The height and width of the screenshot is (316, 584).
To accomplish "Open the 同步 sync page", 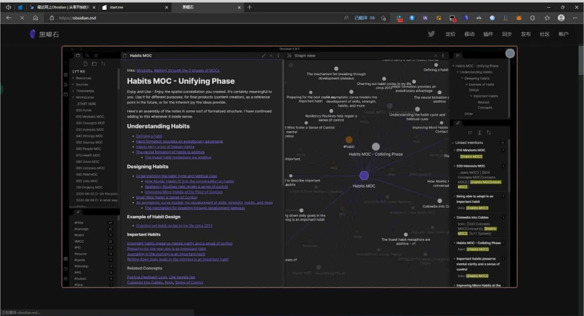I will click(507, 34).
